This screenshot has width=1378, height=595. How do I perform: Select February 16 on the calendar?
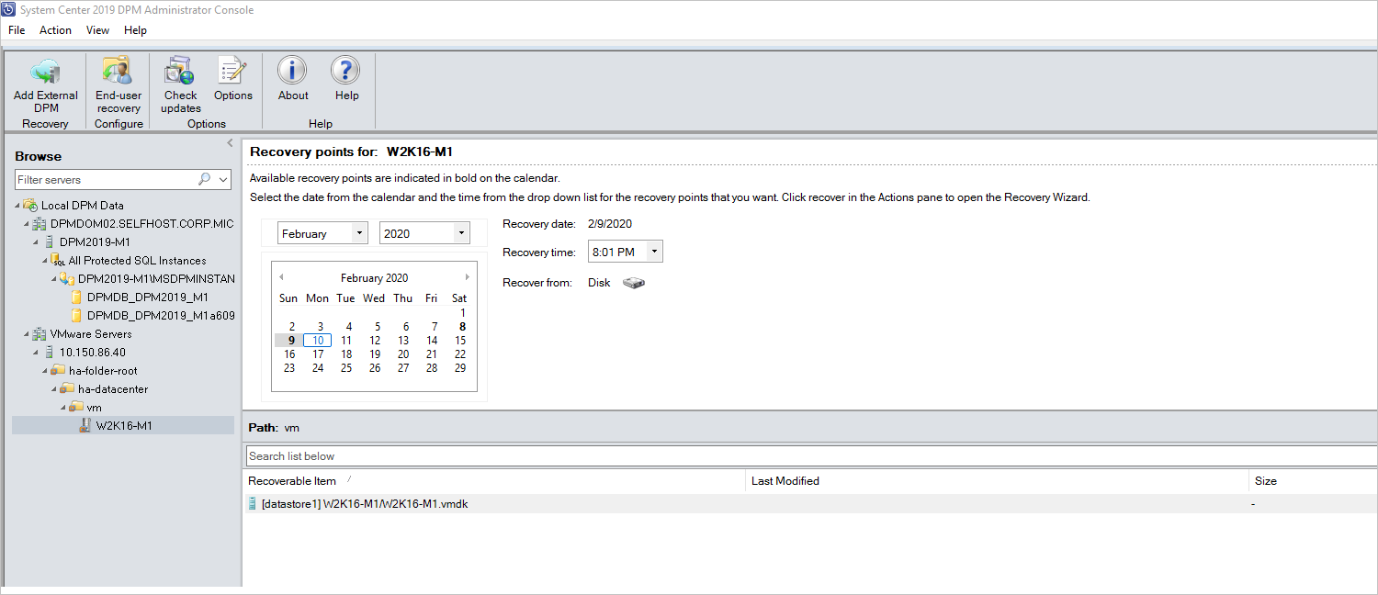tap(289, 354)
